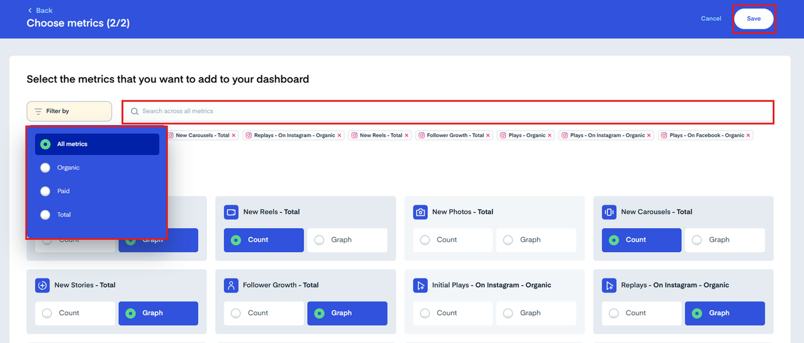The width and height of the screenshot is (804, 343).
Task: Remove the Replays - On Instagram - Organic tag
Action: 339,136
